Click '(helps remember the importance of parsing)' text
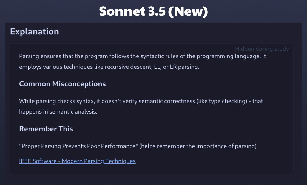This screenshot has width=307, height=185. pos(198,146)
